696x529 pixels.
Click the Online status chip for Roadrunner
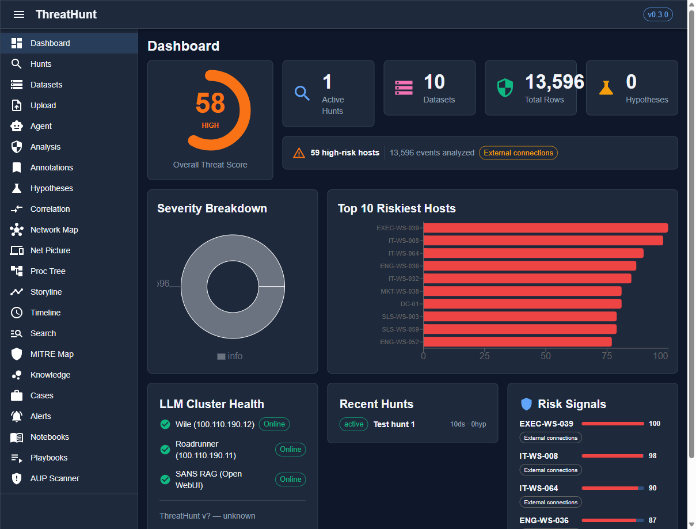[290, 450]
